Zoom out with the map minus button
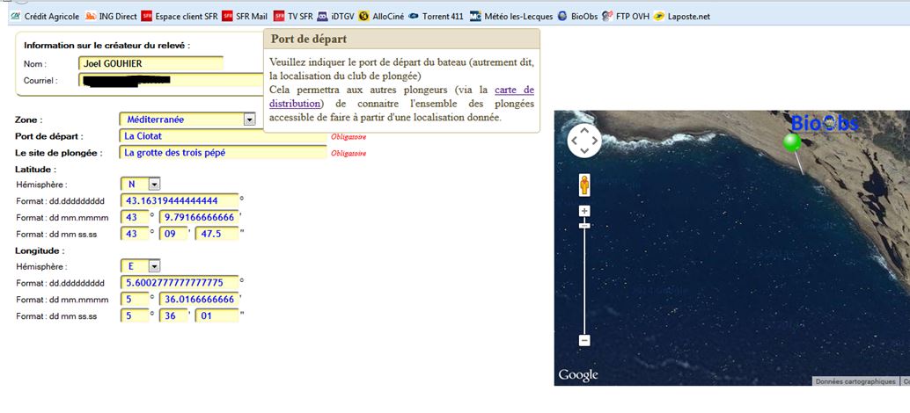 [584, 341]
